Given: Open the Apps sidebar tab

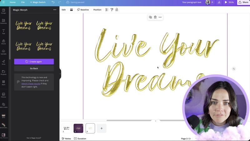Looking at the screenshot, I should click(3, 83).
